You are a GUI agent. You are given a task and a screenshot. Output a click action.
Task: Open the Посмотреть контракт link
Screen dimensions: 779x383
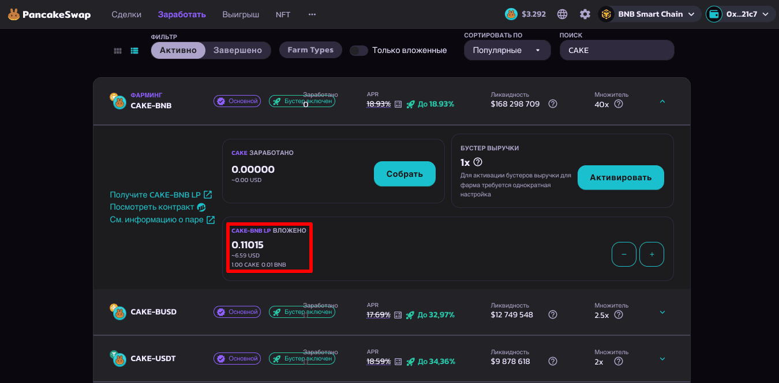tap(158, 207)
